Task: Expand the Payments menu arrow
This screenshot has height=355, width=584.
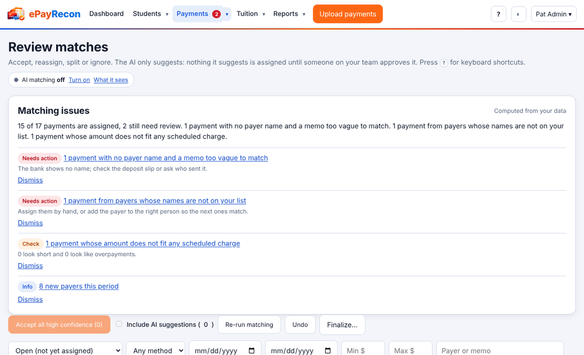Action: tap(227, 14)
